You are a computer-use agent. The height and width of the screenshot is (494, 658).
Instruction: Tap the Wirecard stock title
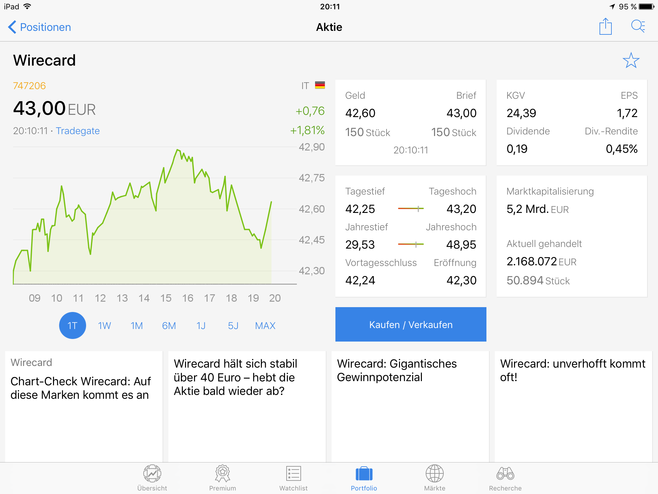tap(44, 60)
